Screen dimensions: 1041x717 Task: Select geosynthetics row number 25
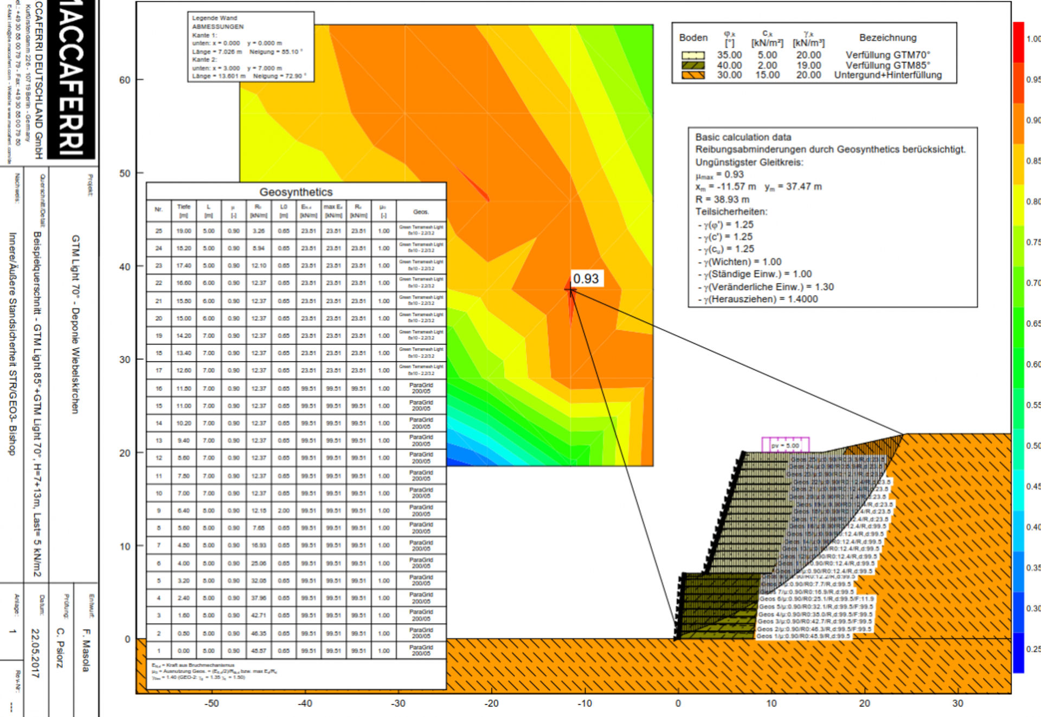click(x=296, y=231)
